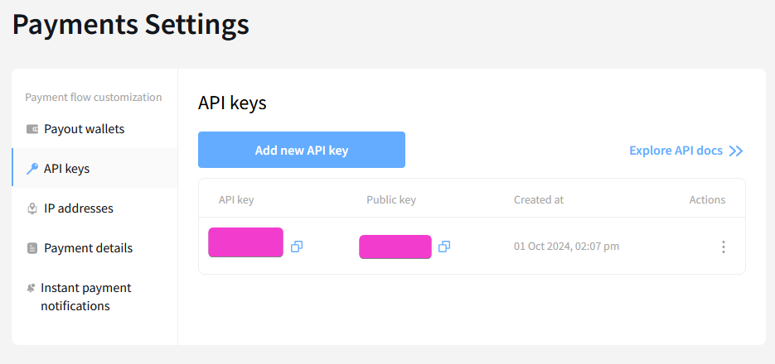Click the IP addresses location icon
Screen dimensions: 775x364
click(32, 208)
